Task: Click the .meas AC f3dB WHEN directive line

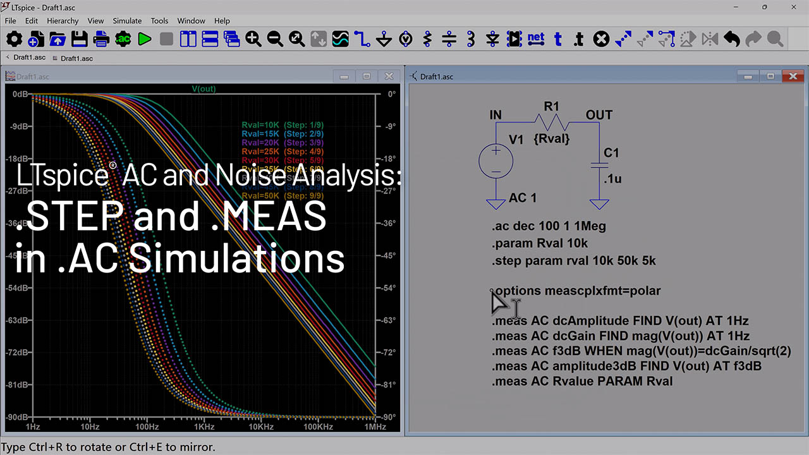Action: [x=641, y=351]
